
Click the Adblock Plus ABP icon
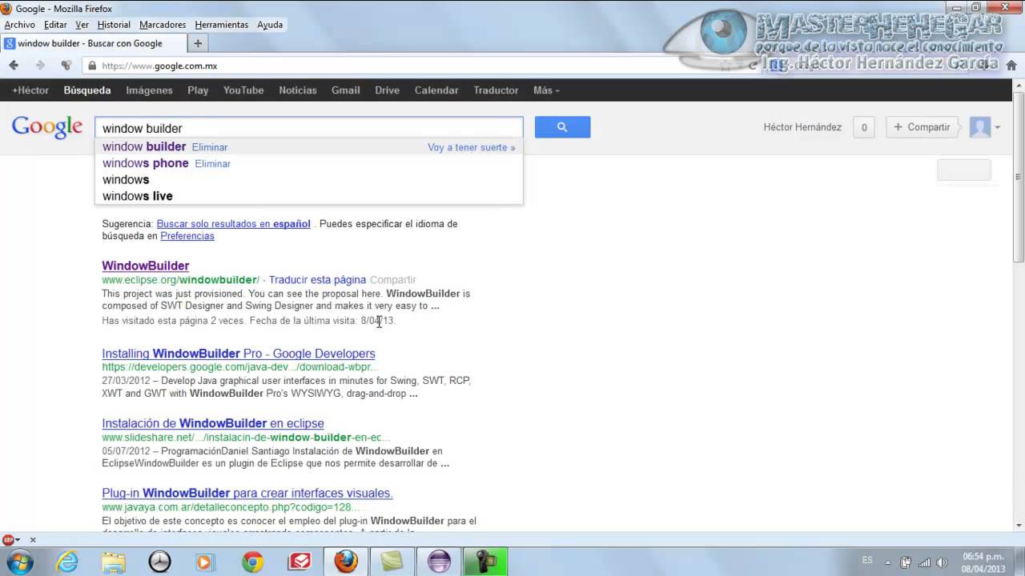pyautogui.click(x=8, y=540)
